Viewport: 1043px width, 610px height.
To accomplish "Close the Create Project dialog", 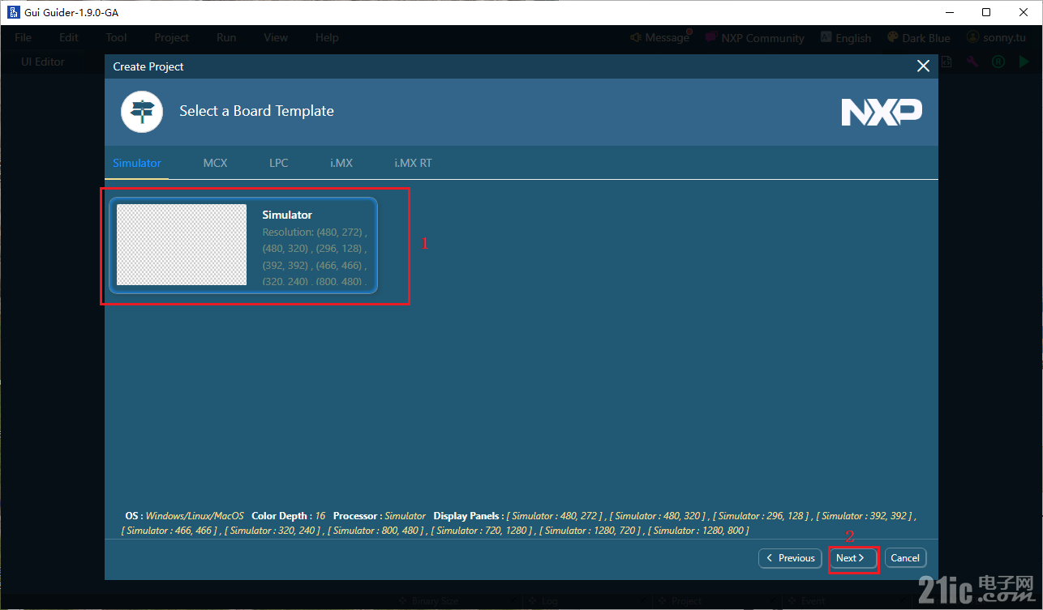I will pos(923,66).
